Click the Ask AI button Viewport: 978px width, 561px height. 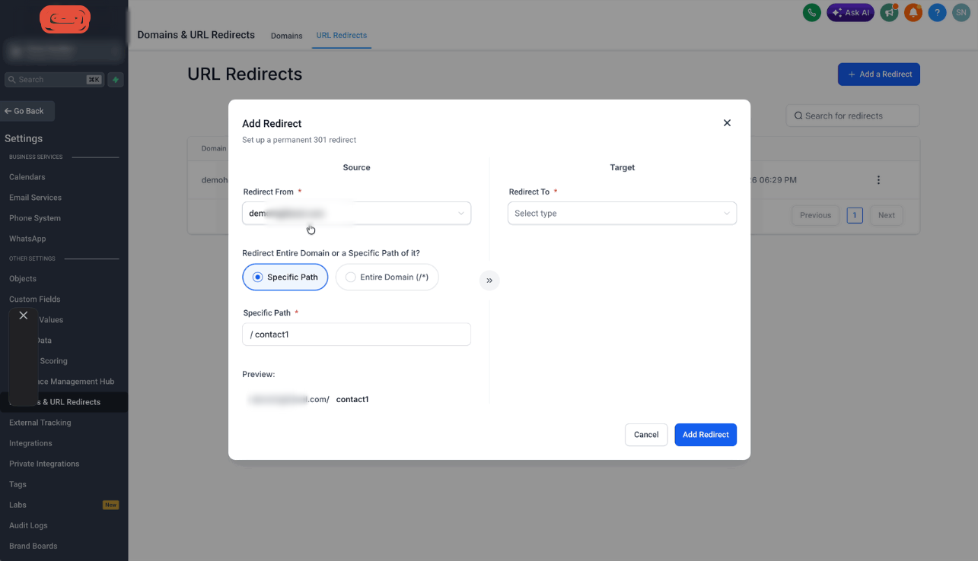coord(850,12)
